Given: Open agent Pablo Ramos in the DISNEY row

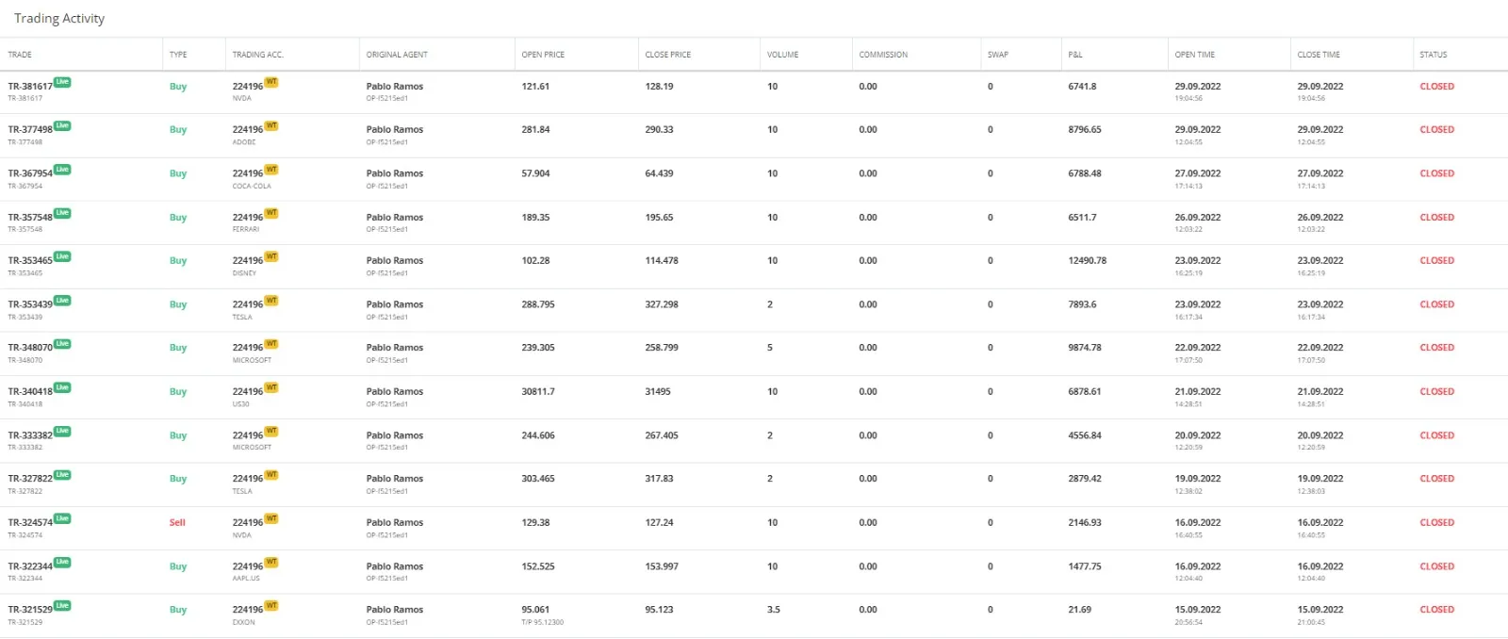Looking at the screenshot, I should pos(395,261).
